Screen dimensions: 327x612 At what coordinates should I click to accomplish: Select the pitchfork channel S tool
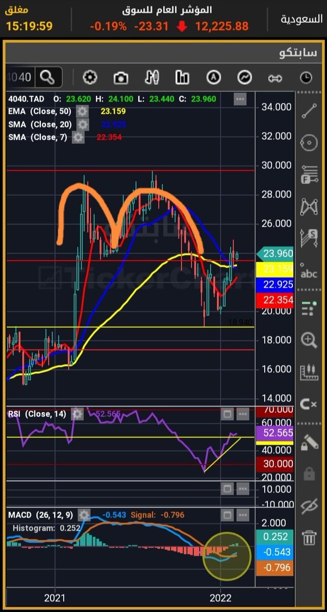[x=309, y=238]
